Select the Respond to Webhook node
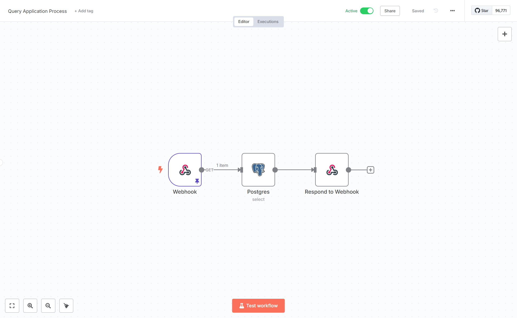Screen dimensions: 517x318 point(332,170)
